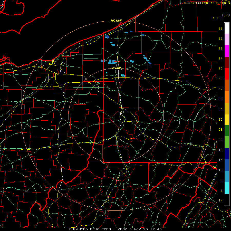Screen dimensions: 231x231
Task: Click the "18" legend value
Action: tap(220, 150)
